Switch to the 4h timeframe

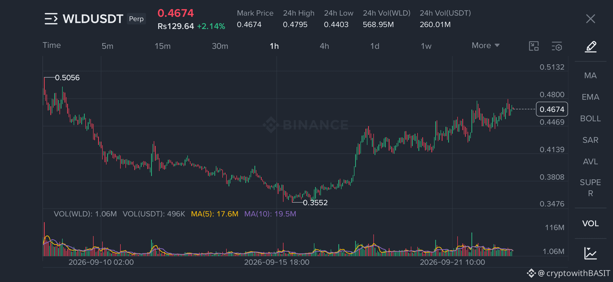(x=324, y=46)
